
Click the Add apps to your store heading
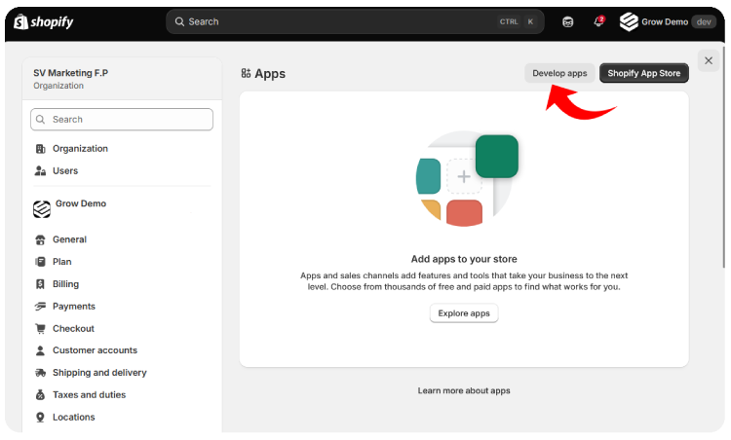[464, 259]
